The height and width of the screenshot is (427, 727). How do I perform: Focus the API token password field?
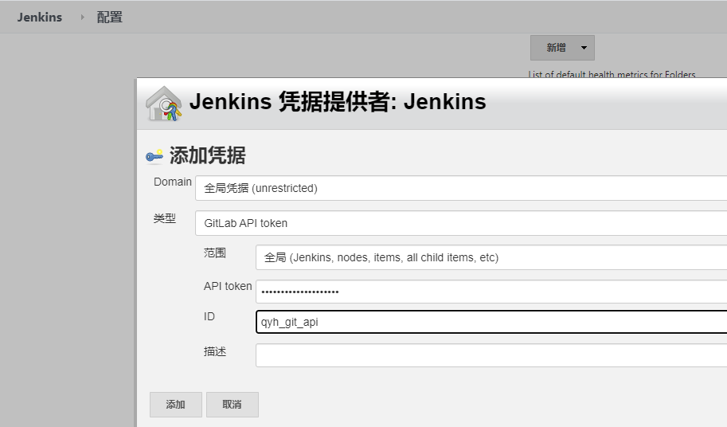[x=491, y=292]
